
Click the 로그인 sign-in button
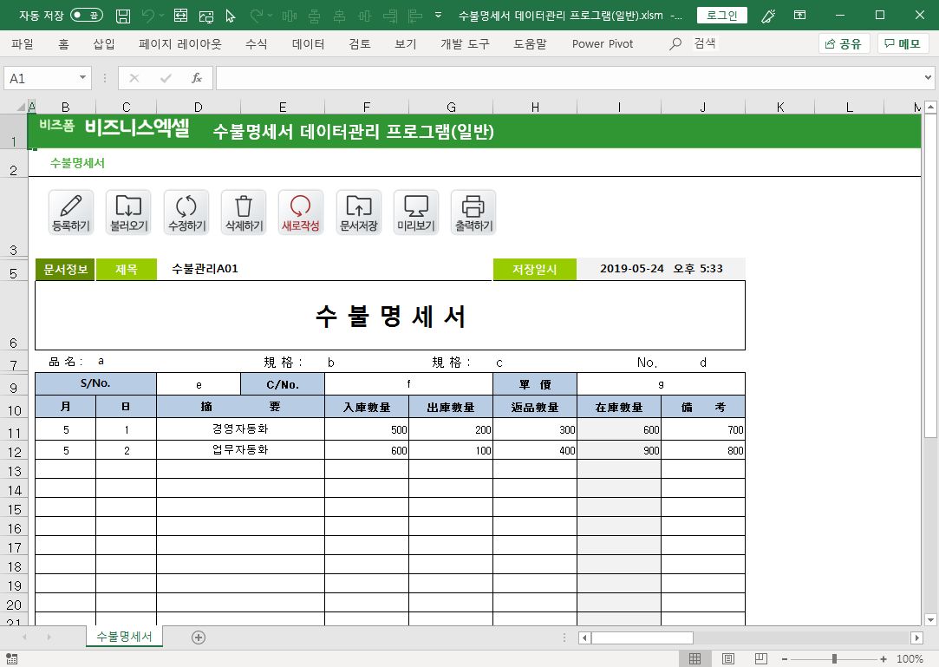click(721, 16)
